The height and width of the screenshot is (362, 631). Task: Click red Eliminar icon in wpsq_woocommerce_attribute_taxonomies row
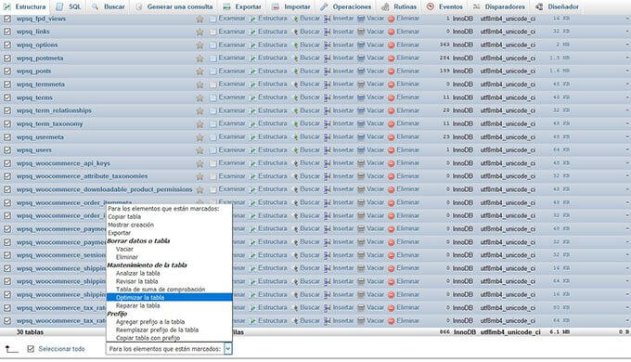(392, 176)
